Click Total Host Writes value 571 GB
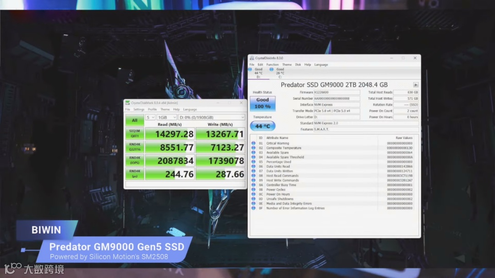 [406, 99]
